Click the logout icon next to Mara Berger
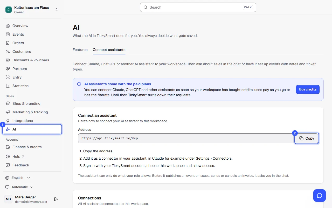The height and width of the screenshot is (208, 332). pos(56,199)
